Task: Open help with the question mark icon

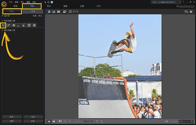Action: 184,2
